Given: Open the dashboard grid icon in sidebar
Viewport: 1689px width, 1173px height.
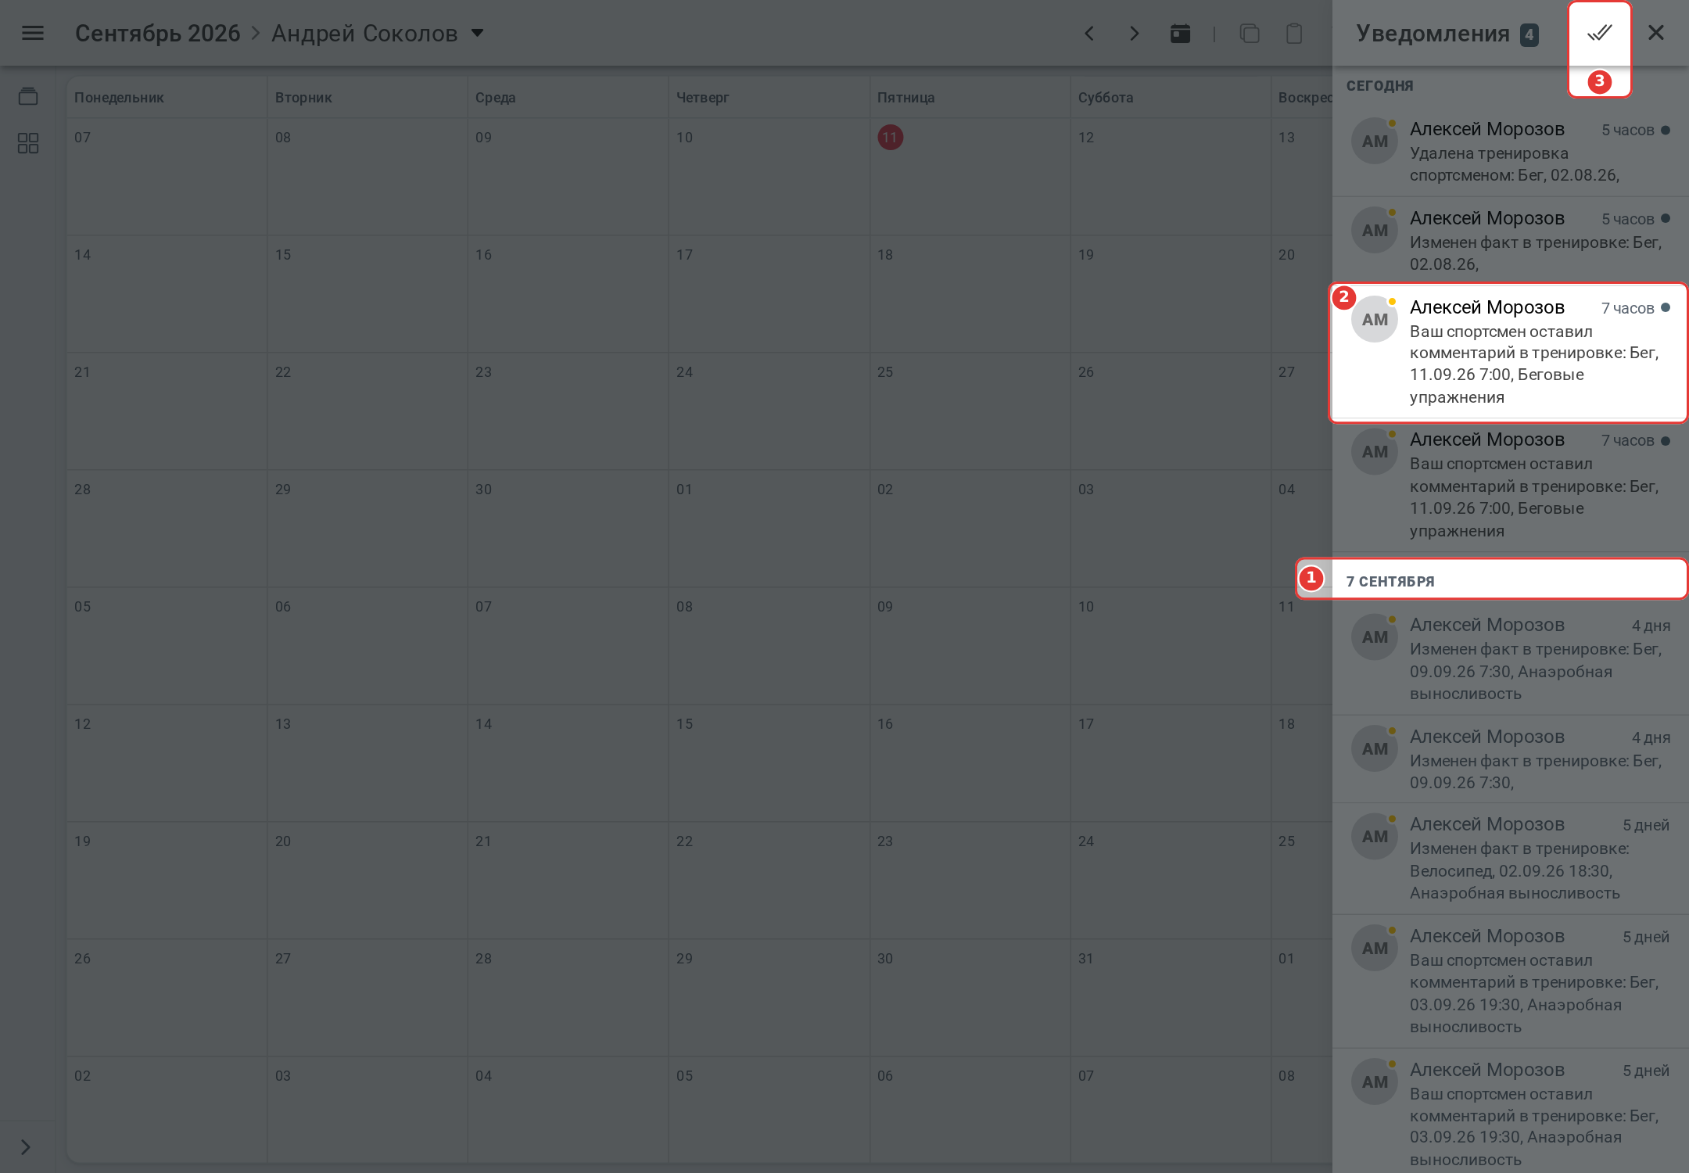Looking at the screenshot, I should 28,142.
